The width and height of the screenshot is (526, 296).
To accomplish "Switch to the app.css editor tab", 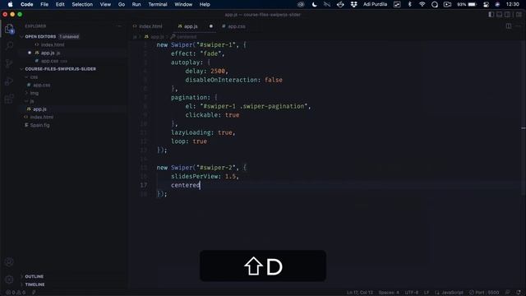I will coord(236,26).
